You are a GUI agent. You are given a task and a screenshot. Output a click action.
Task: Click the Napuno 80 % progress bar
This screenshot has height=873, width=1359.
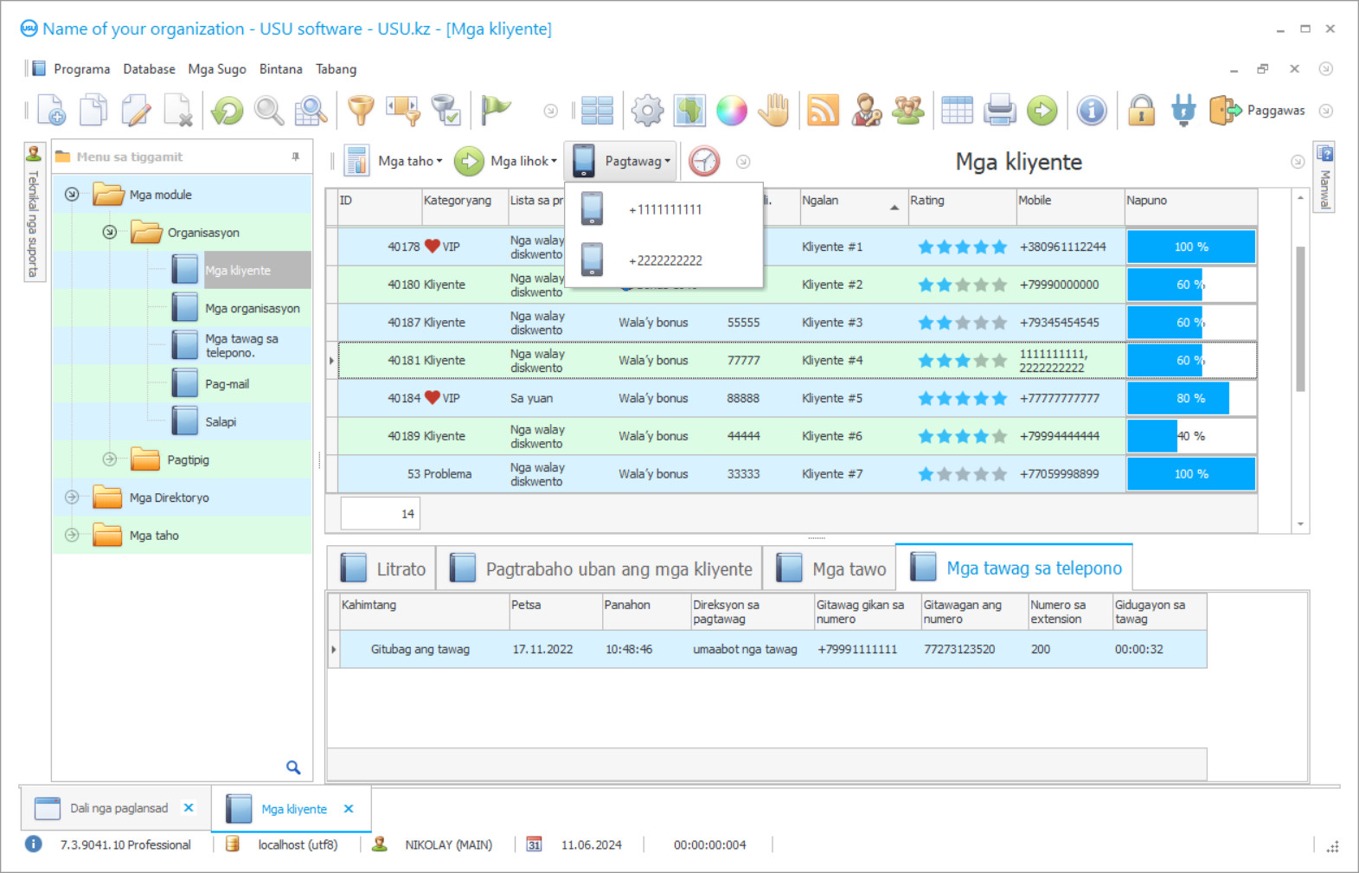coord(1190,398)
